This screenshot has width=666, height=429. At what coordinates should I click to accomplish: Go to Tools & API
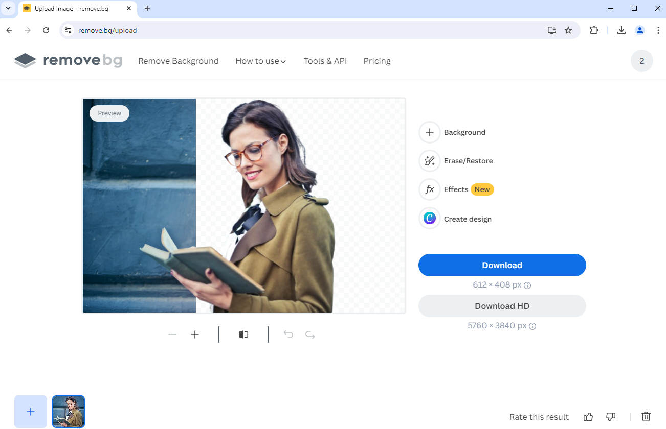(325, 61)
